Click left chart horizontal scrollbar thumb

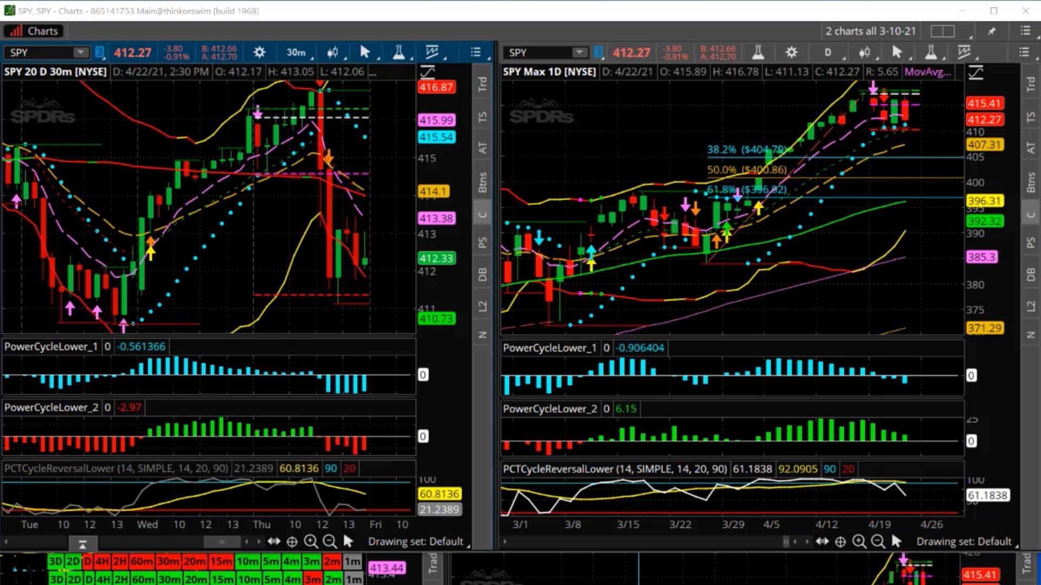point(222,542)
